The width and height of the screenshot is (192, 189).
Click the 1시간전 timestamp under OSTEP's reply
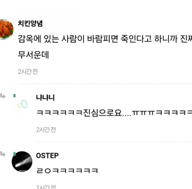point(46,187)
